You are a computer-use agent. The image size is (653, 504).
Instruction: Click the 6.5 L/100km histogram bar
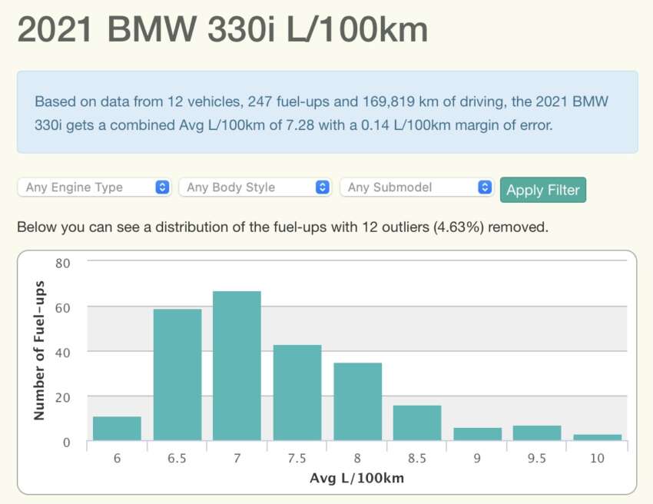pos(176,375)
